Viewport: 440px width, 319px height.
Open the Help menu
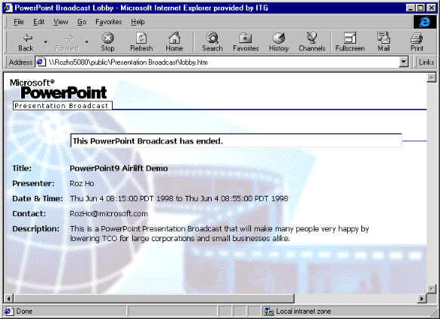pos(138,22)
